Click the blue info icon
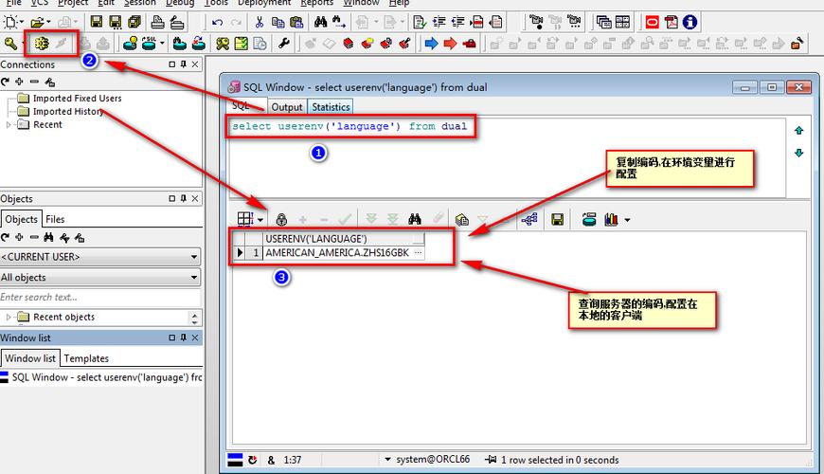The image size is (824, 474). 690,22
